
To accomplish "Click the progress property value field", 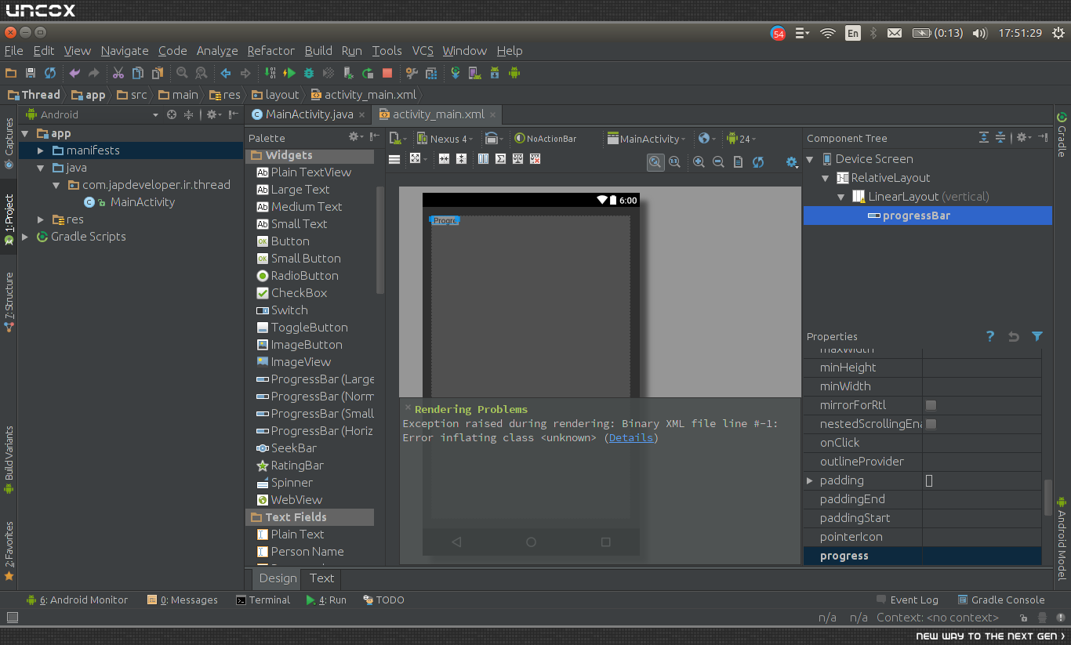I will click(982, 556).
